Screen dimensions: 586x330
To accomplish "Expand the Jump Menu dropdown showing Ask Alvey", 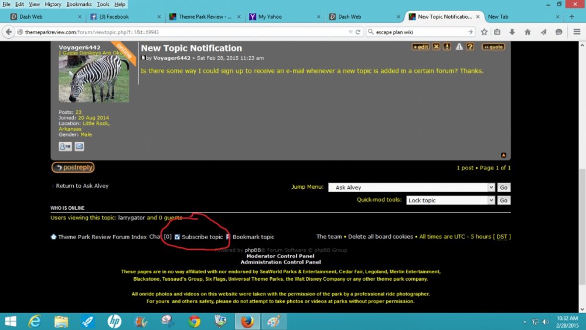I will point(411,188).
